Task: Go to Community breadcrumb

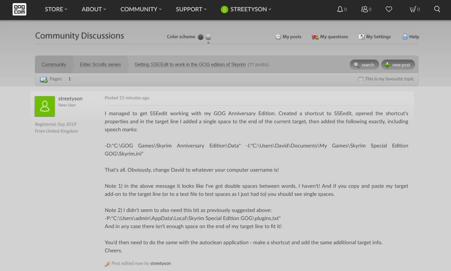Action: 54,65
